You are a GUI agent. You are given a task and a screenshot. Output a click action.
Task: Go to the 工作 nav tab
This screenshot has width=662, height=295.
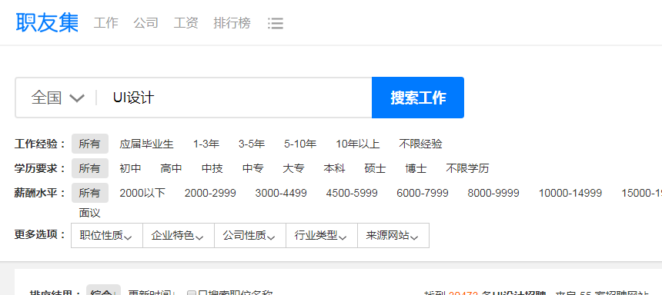point(106,23)
